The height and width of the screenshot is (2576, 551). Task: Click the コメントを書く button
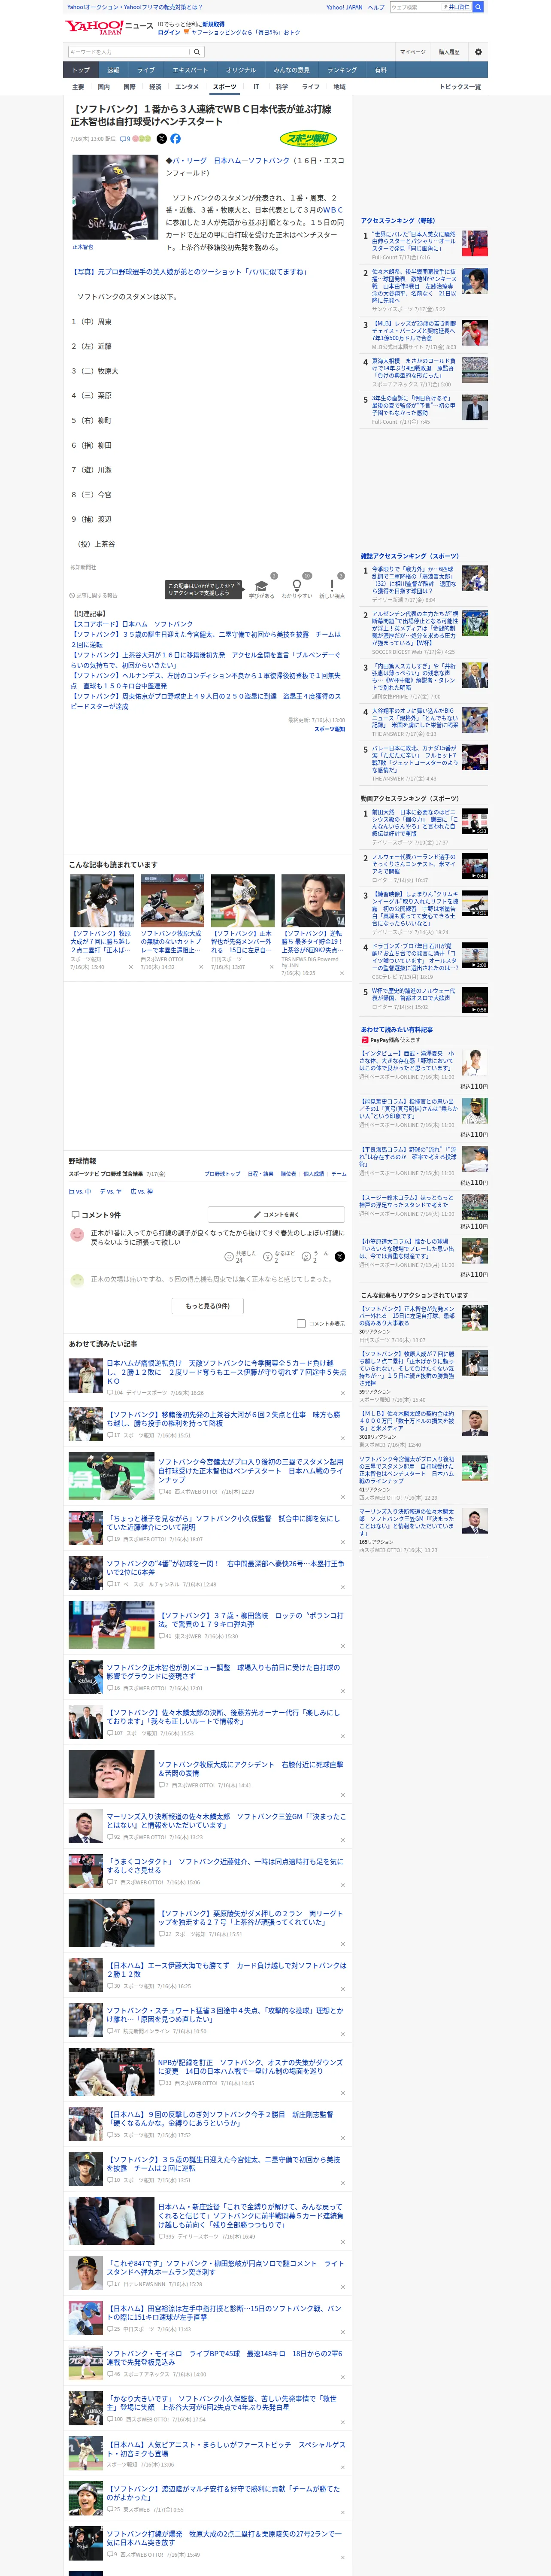[x=276, y=1215]
